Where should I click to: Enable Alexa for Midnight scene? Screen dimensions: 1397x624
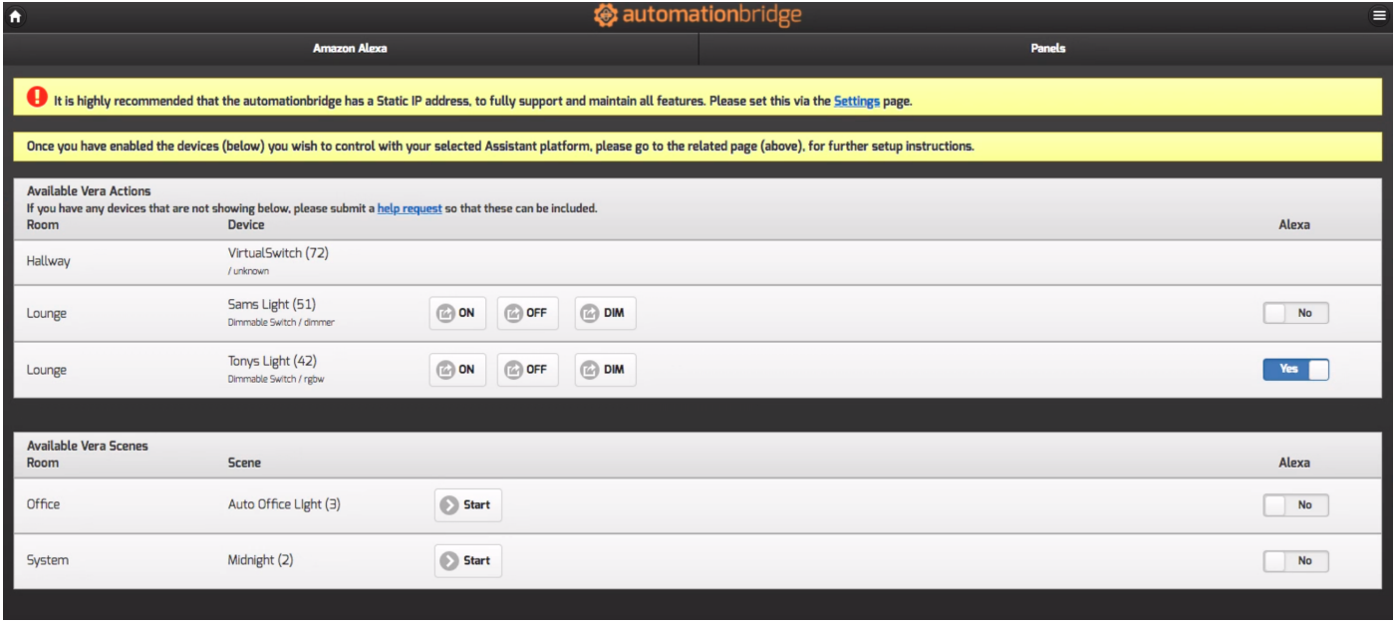tap(1295, 561)
